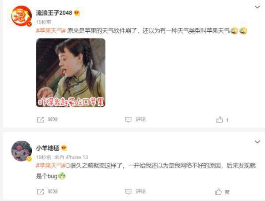The height and width of the screenshot is (201, 265).
Task: Enlarge the apple-eating meme image
Action: (71, 73)
